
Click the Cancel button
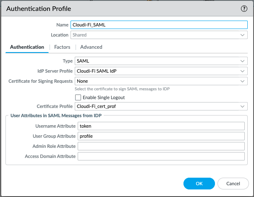[233, 184]
